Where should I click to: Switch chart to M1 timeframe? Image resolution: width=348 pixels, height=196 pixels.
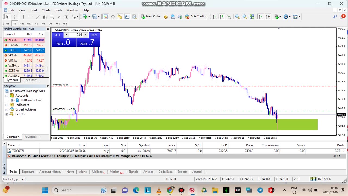[7, 24]
